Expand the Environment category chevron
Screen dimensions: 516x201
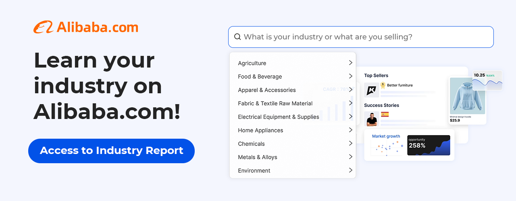(350, 170)
